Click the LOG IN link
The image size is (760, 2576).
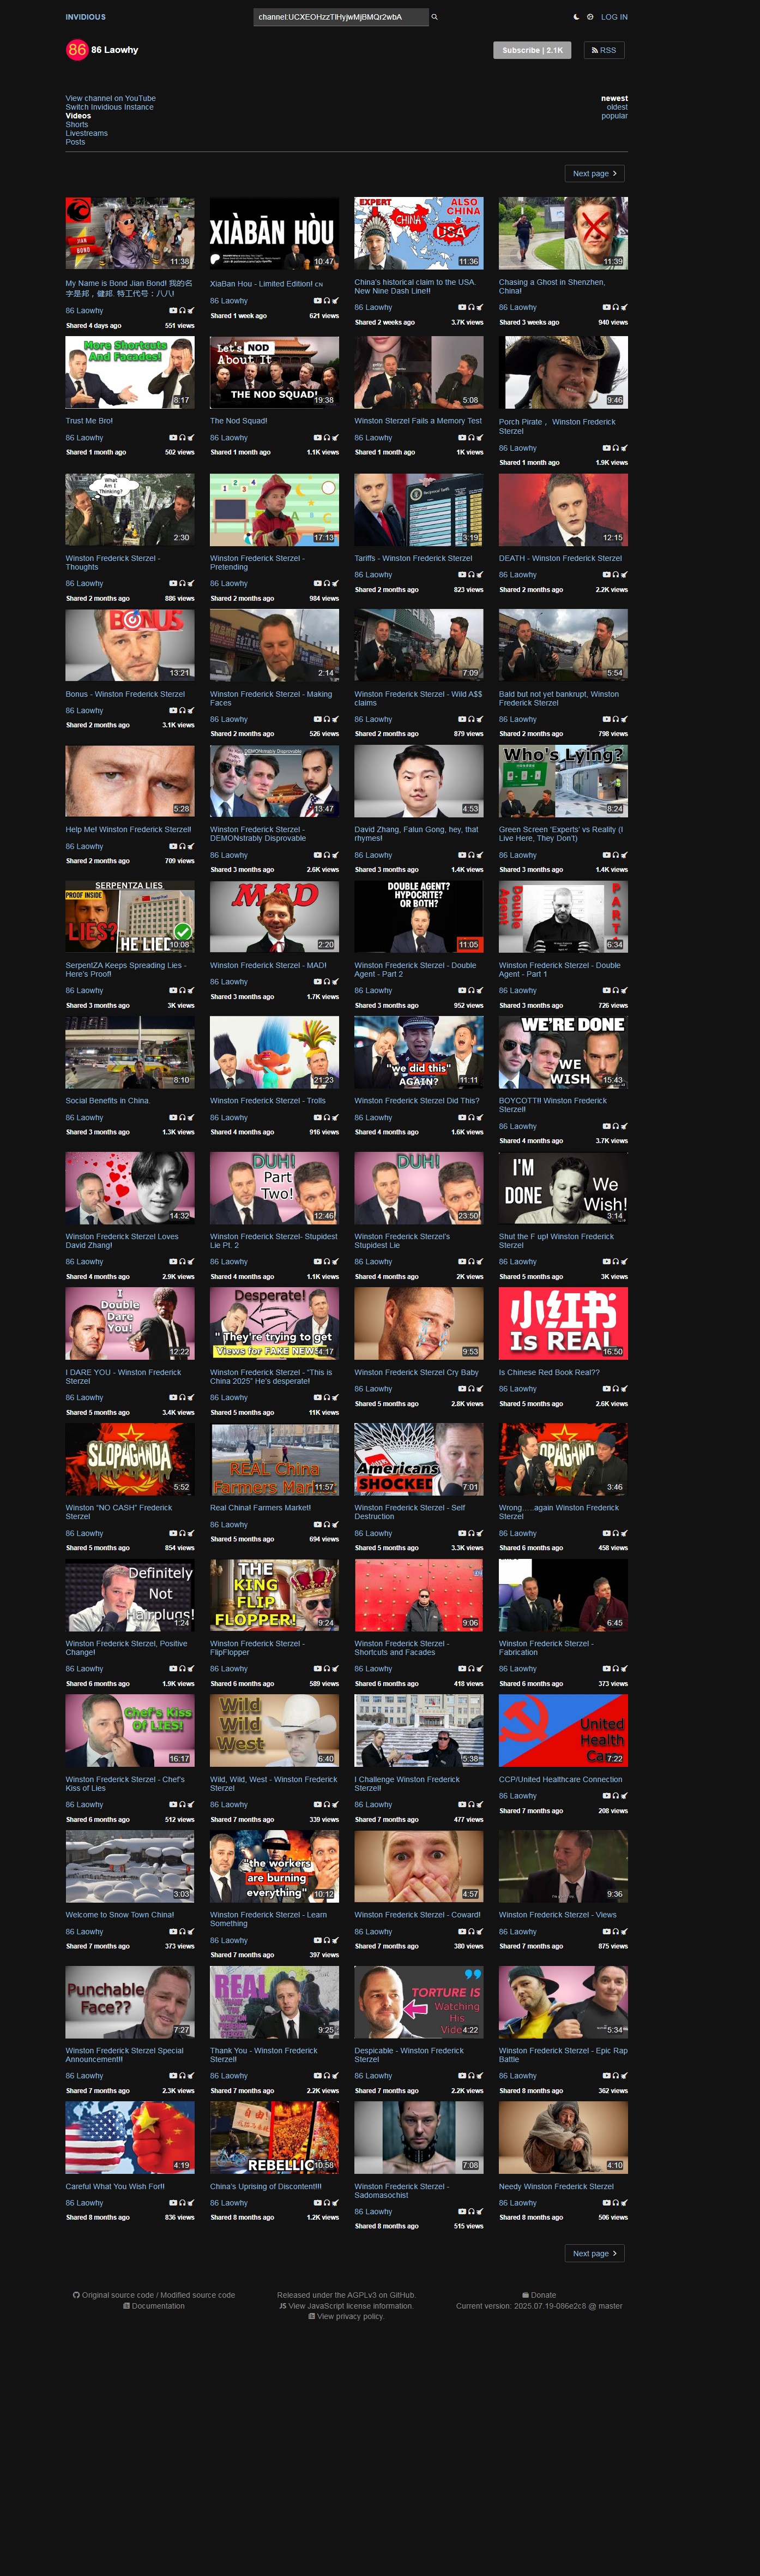614,17
